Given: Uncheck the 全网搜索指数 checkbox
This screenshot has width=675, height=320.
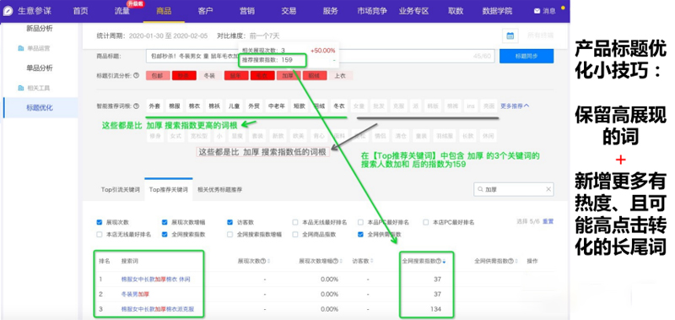Looking at the screenshot, I should [165, 235].
